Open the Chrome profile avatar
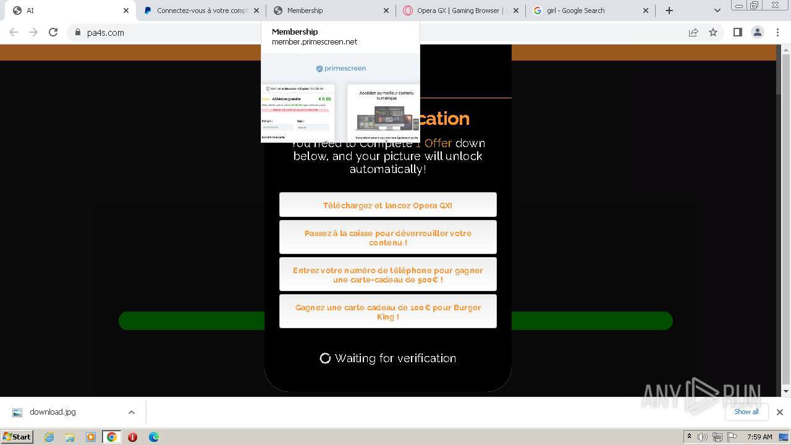Viewport: 791px width, 445px height. click(757, 32)
